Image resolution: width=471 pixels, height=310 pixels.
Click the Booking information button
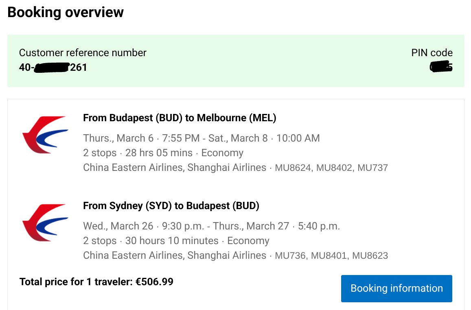[x=397, y=288]
